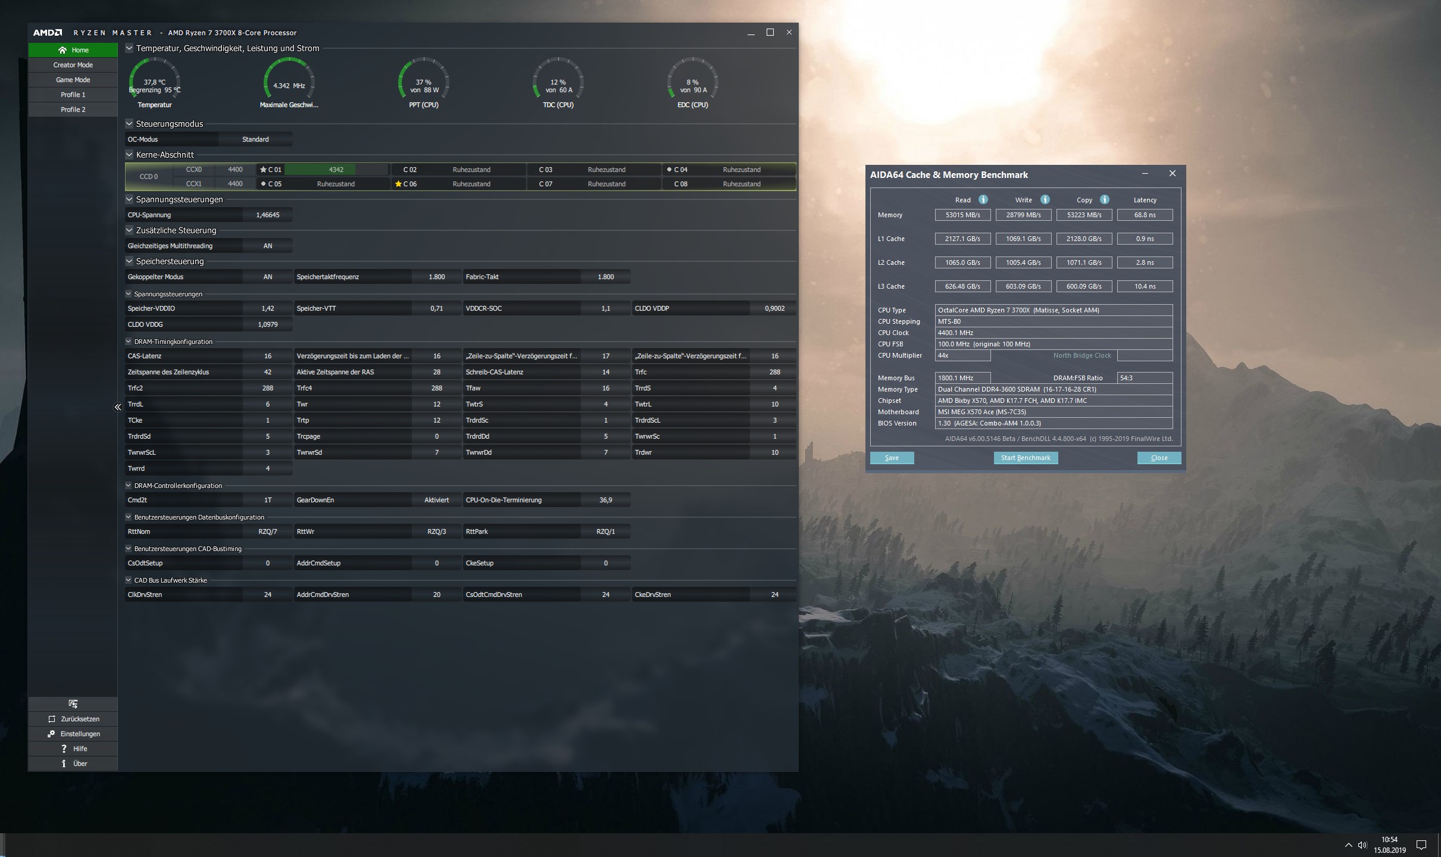
Task: Click the sidebar collapse double-chevron arrow
Action: [x=118, y=407]
